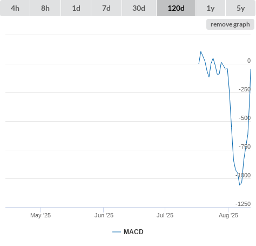Select the 4h time range tab
This screenshot has height=246, width=256.
coord(15,8)
